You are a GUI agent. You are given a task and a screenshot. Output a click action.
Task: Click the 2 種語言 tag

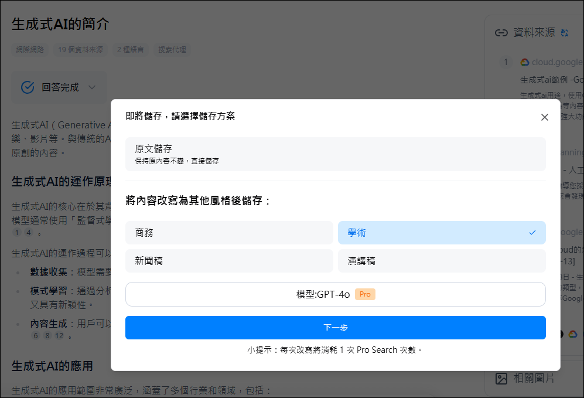tap(131, 50)
